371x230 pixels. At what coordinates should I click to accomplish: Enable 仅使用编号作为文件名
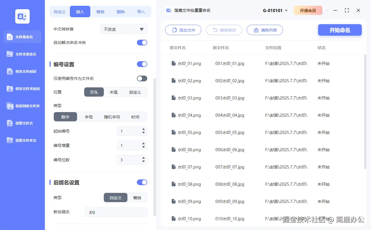(x=142, y=78)
